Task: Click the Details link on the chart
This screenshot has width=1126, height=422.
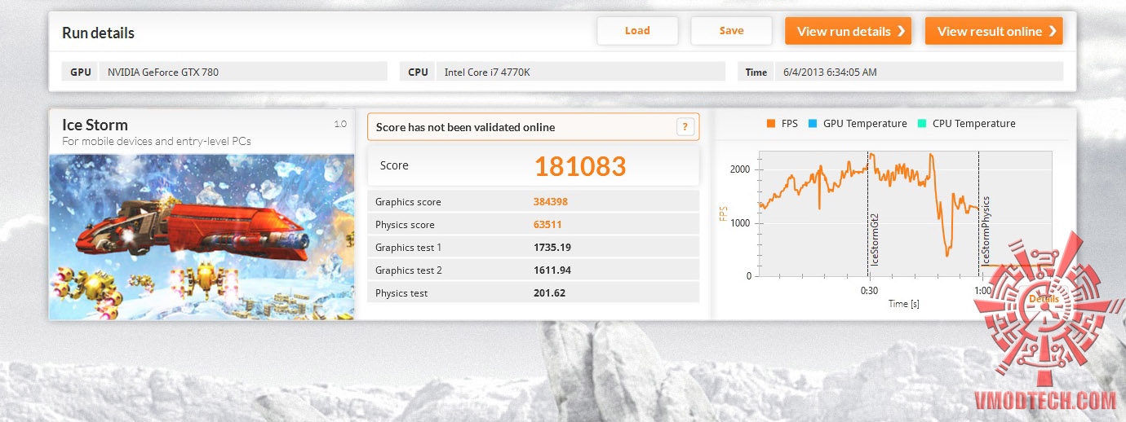Action: pos(1044,299)
